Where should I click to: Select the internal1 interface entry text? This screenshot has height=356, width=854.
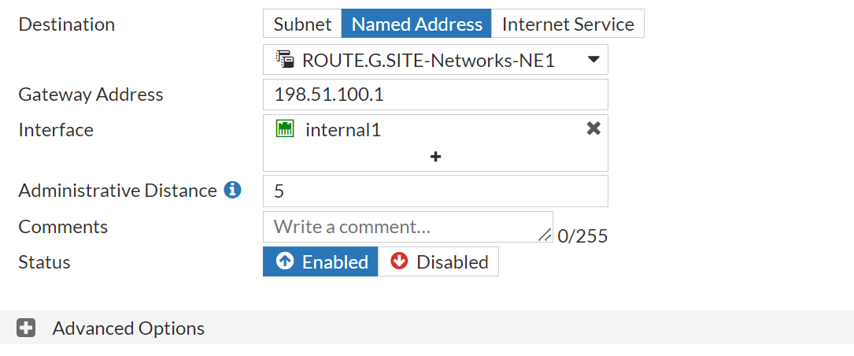[343, 130]
